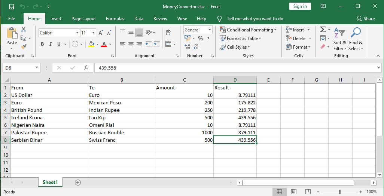384x196 pixels.
Task: Open the Calibri font name dropdown
Action: point(77,33)
